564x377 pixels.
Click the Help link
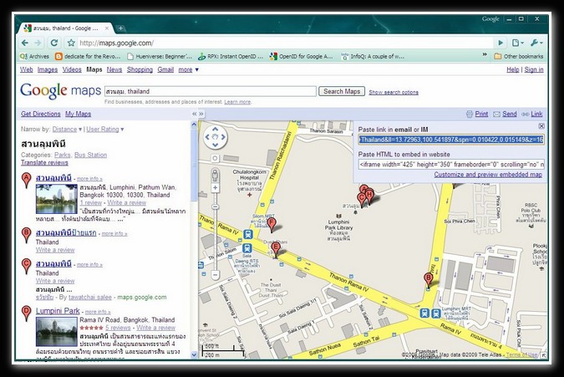tap(512, 69)
